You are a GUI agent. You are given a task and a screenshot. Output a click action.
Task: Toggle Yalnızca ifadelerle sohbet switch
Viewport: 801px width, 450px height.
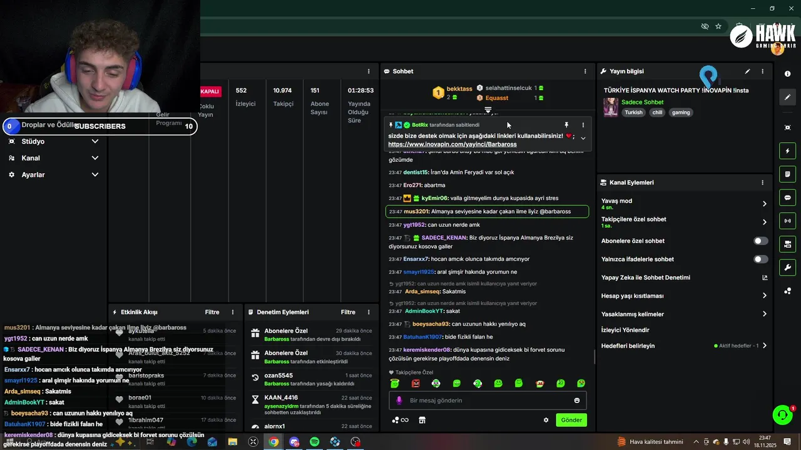760,259
